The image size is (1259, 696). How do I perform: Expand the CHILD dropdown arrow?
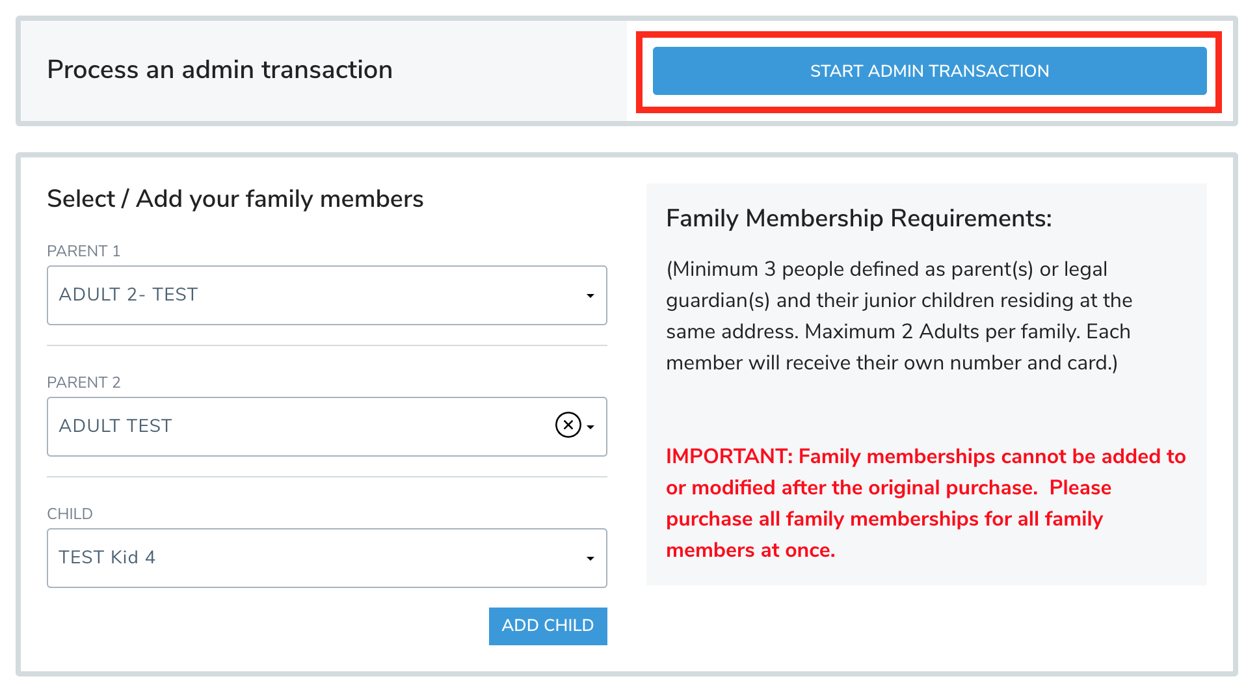(x=590, y=559)
